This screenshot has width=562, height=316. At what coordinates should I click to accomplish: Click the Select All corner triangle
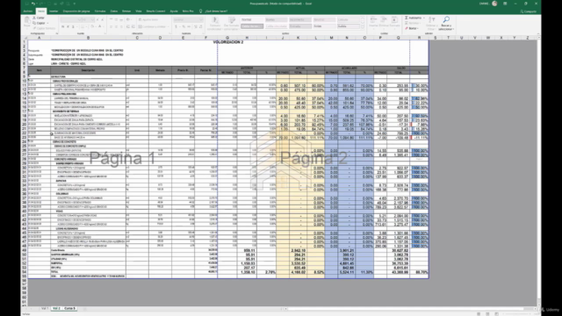[x=25, y=38]
